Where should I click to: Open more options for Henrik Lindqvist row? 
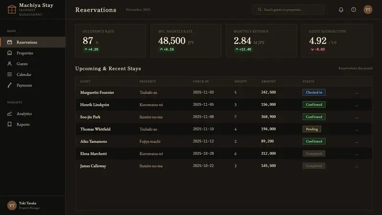pyautogui.click(x=357, y=105)
